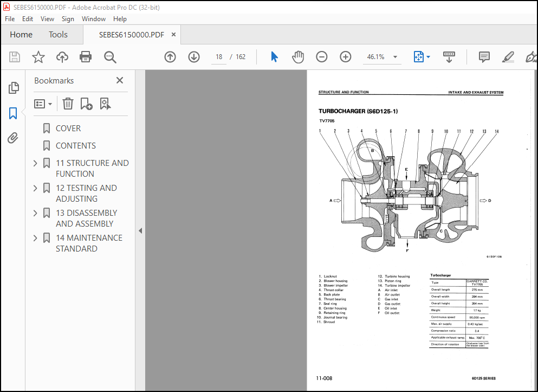Open the fit page options dropdown arrow
Screen dimensions: 538x392
pos(428,57)
